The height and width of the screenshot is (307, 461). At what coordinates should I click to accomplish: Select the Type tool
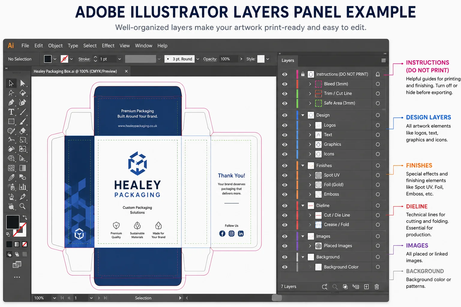tap(11, 112)
